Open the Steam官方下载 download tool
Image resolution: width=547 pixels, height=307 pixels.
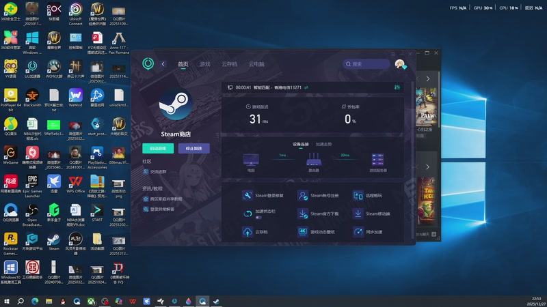pyautogui.click(x=318, y=214)
